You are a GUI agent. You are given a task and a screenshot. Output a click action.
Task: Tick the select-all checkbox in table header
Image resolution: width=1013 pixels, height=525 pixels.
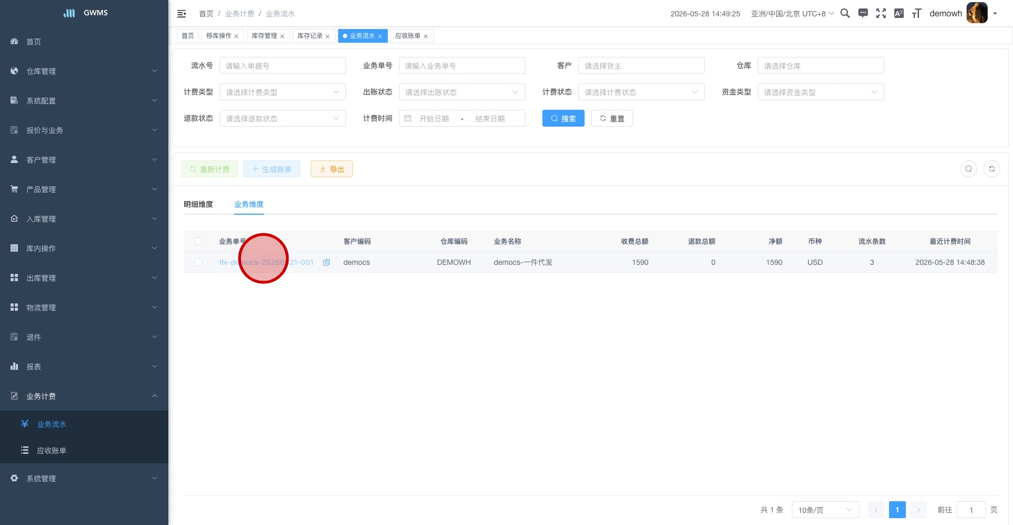[x=198, y=241]
